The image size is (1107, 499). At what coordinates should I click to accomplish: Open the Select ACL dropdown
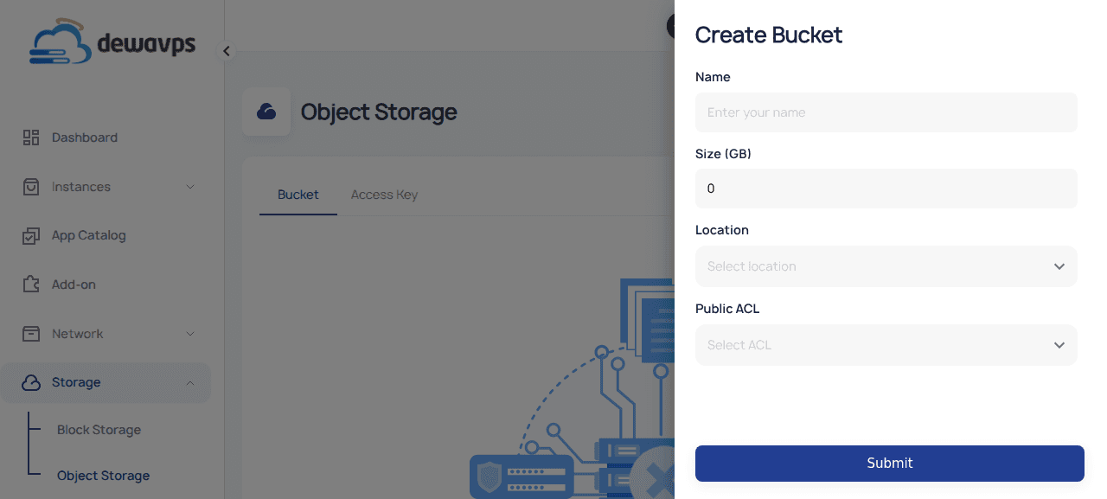tap(886, 344)
